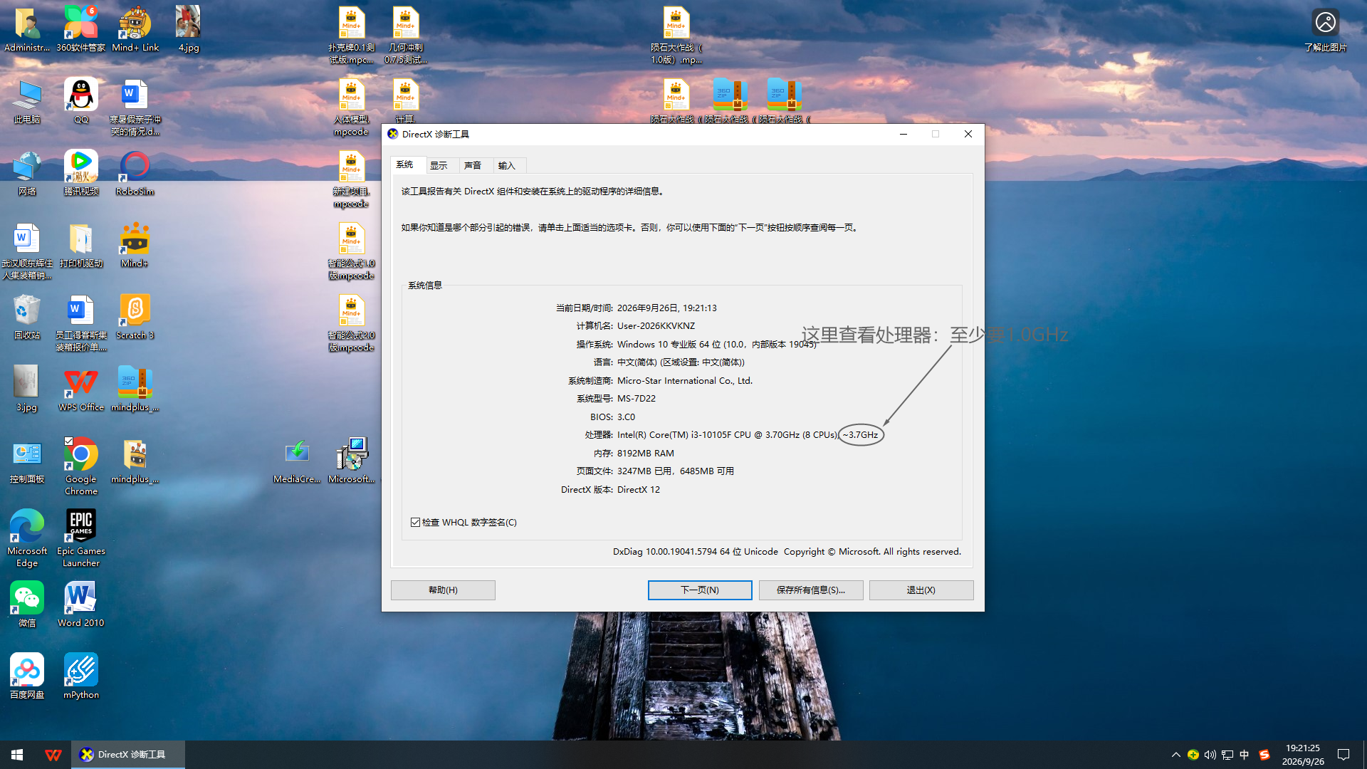This screenshot has width=1367, height=769.
Task: Click the volume speaker tray icon
Action: click(x=1210, y=755)
